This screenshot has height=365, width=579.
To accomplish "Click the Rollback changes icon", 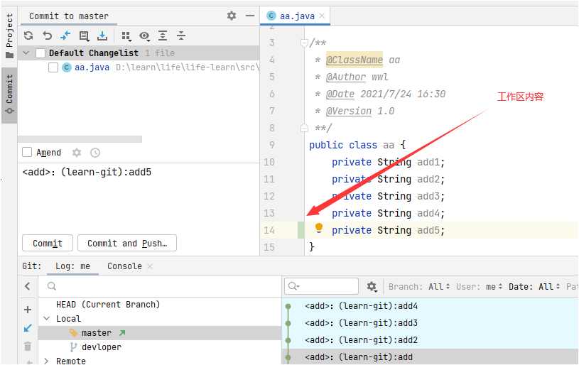I will point(47,36).
